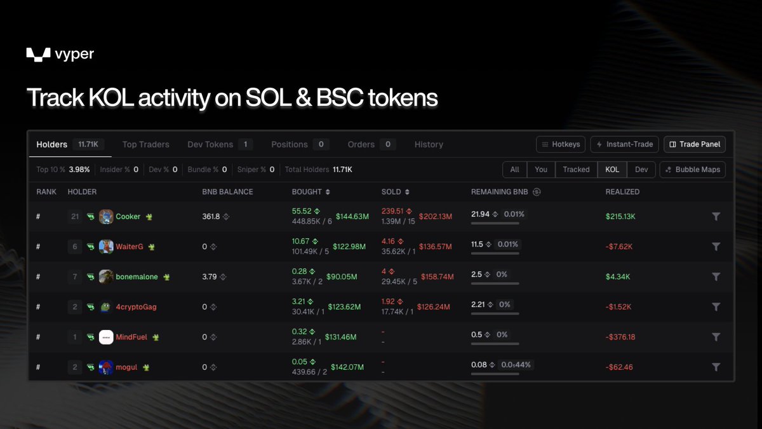Click green tracker icon left of 4cryptoGag avatar
Image resolution: width=762 pixels, height=429 pixels.
click(91, 307)
